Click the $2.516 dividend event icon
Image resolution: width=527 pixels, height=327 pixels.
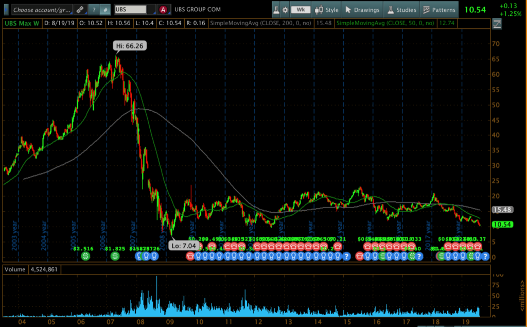tap(86, 256)
